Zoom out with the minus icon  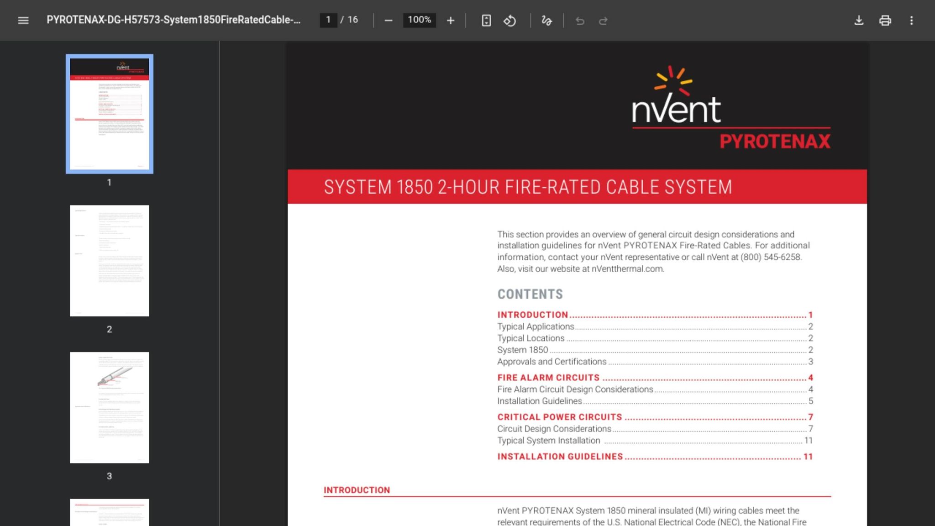pos(389,21)
